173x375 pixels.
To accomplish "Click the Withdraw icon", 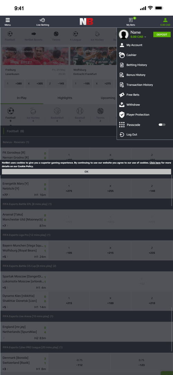I will [x=122, y=105].
